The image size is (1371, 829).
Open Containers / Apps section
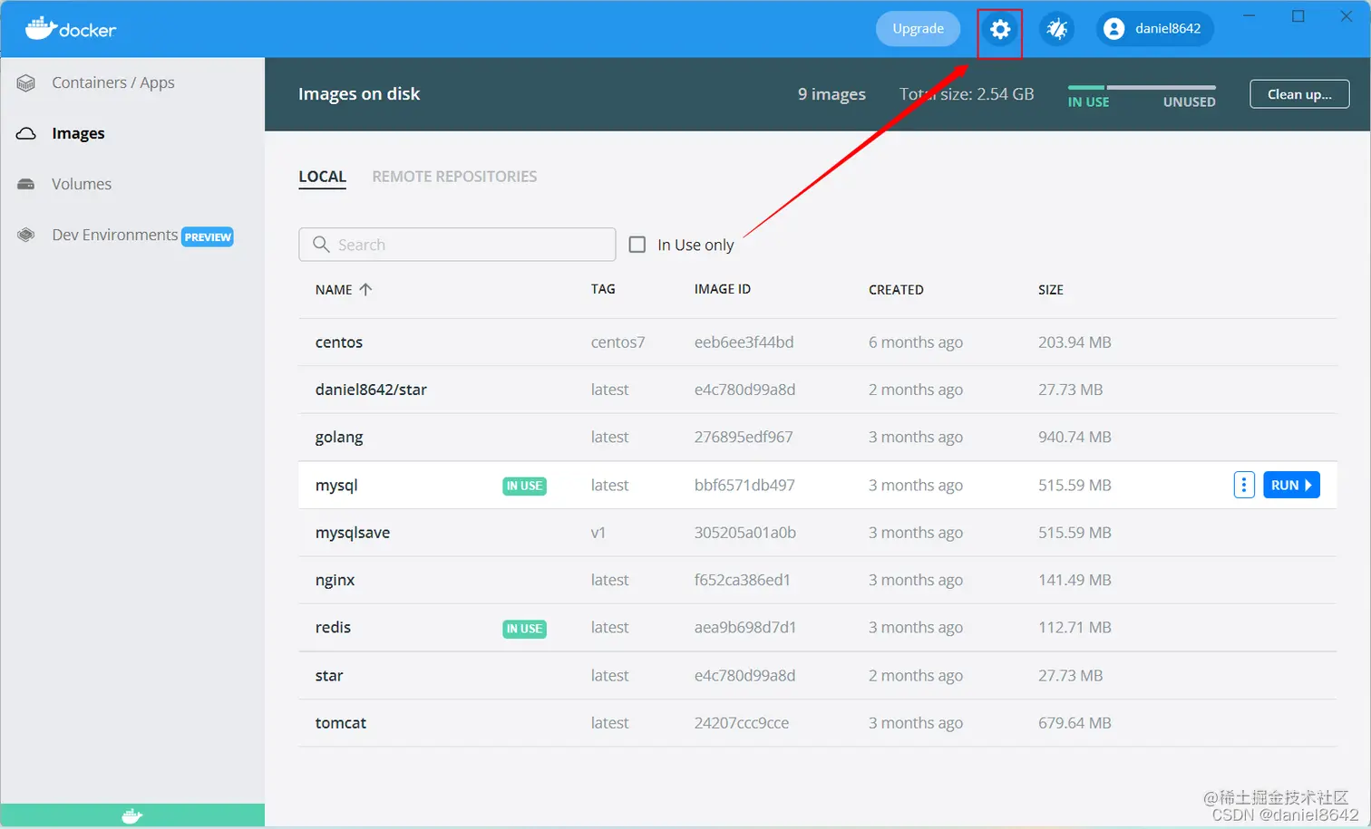pos(113,82)
